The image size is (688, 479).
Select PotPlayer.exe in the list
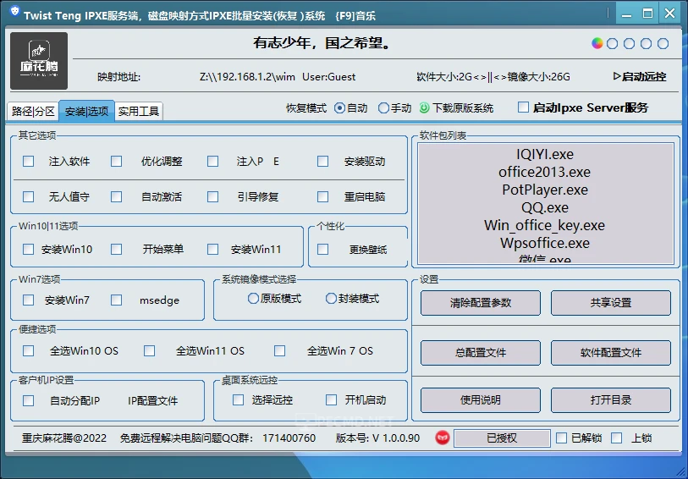click(545, 190)
